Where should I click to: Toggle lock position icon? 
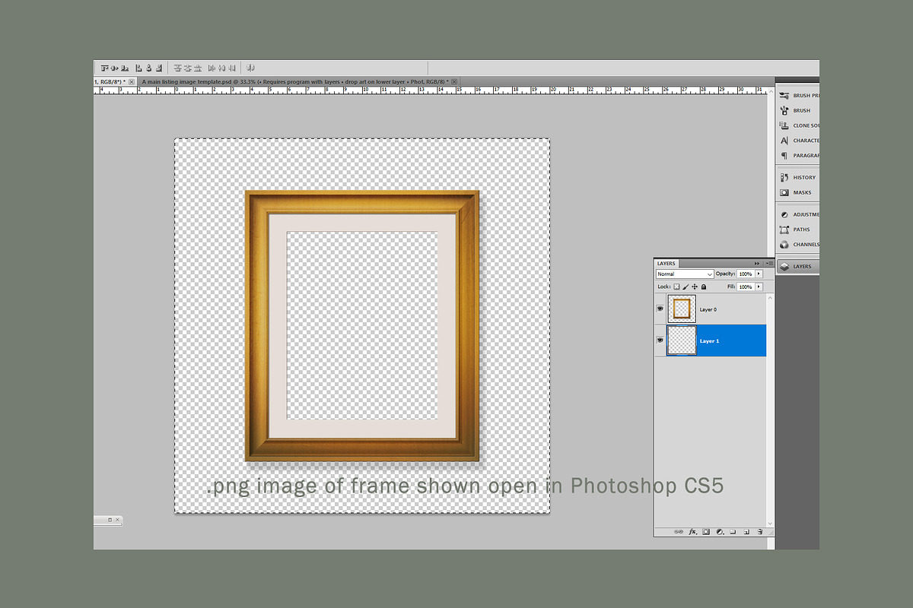695,287
